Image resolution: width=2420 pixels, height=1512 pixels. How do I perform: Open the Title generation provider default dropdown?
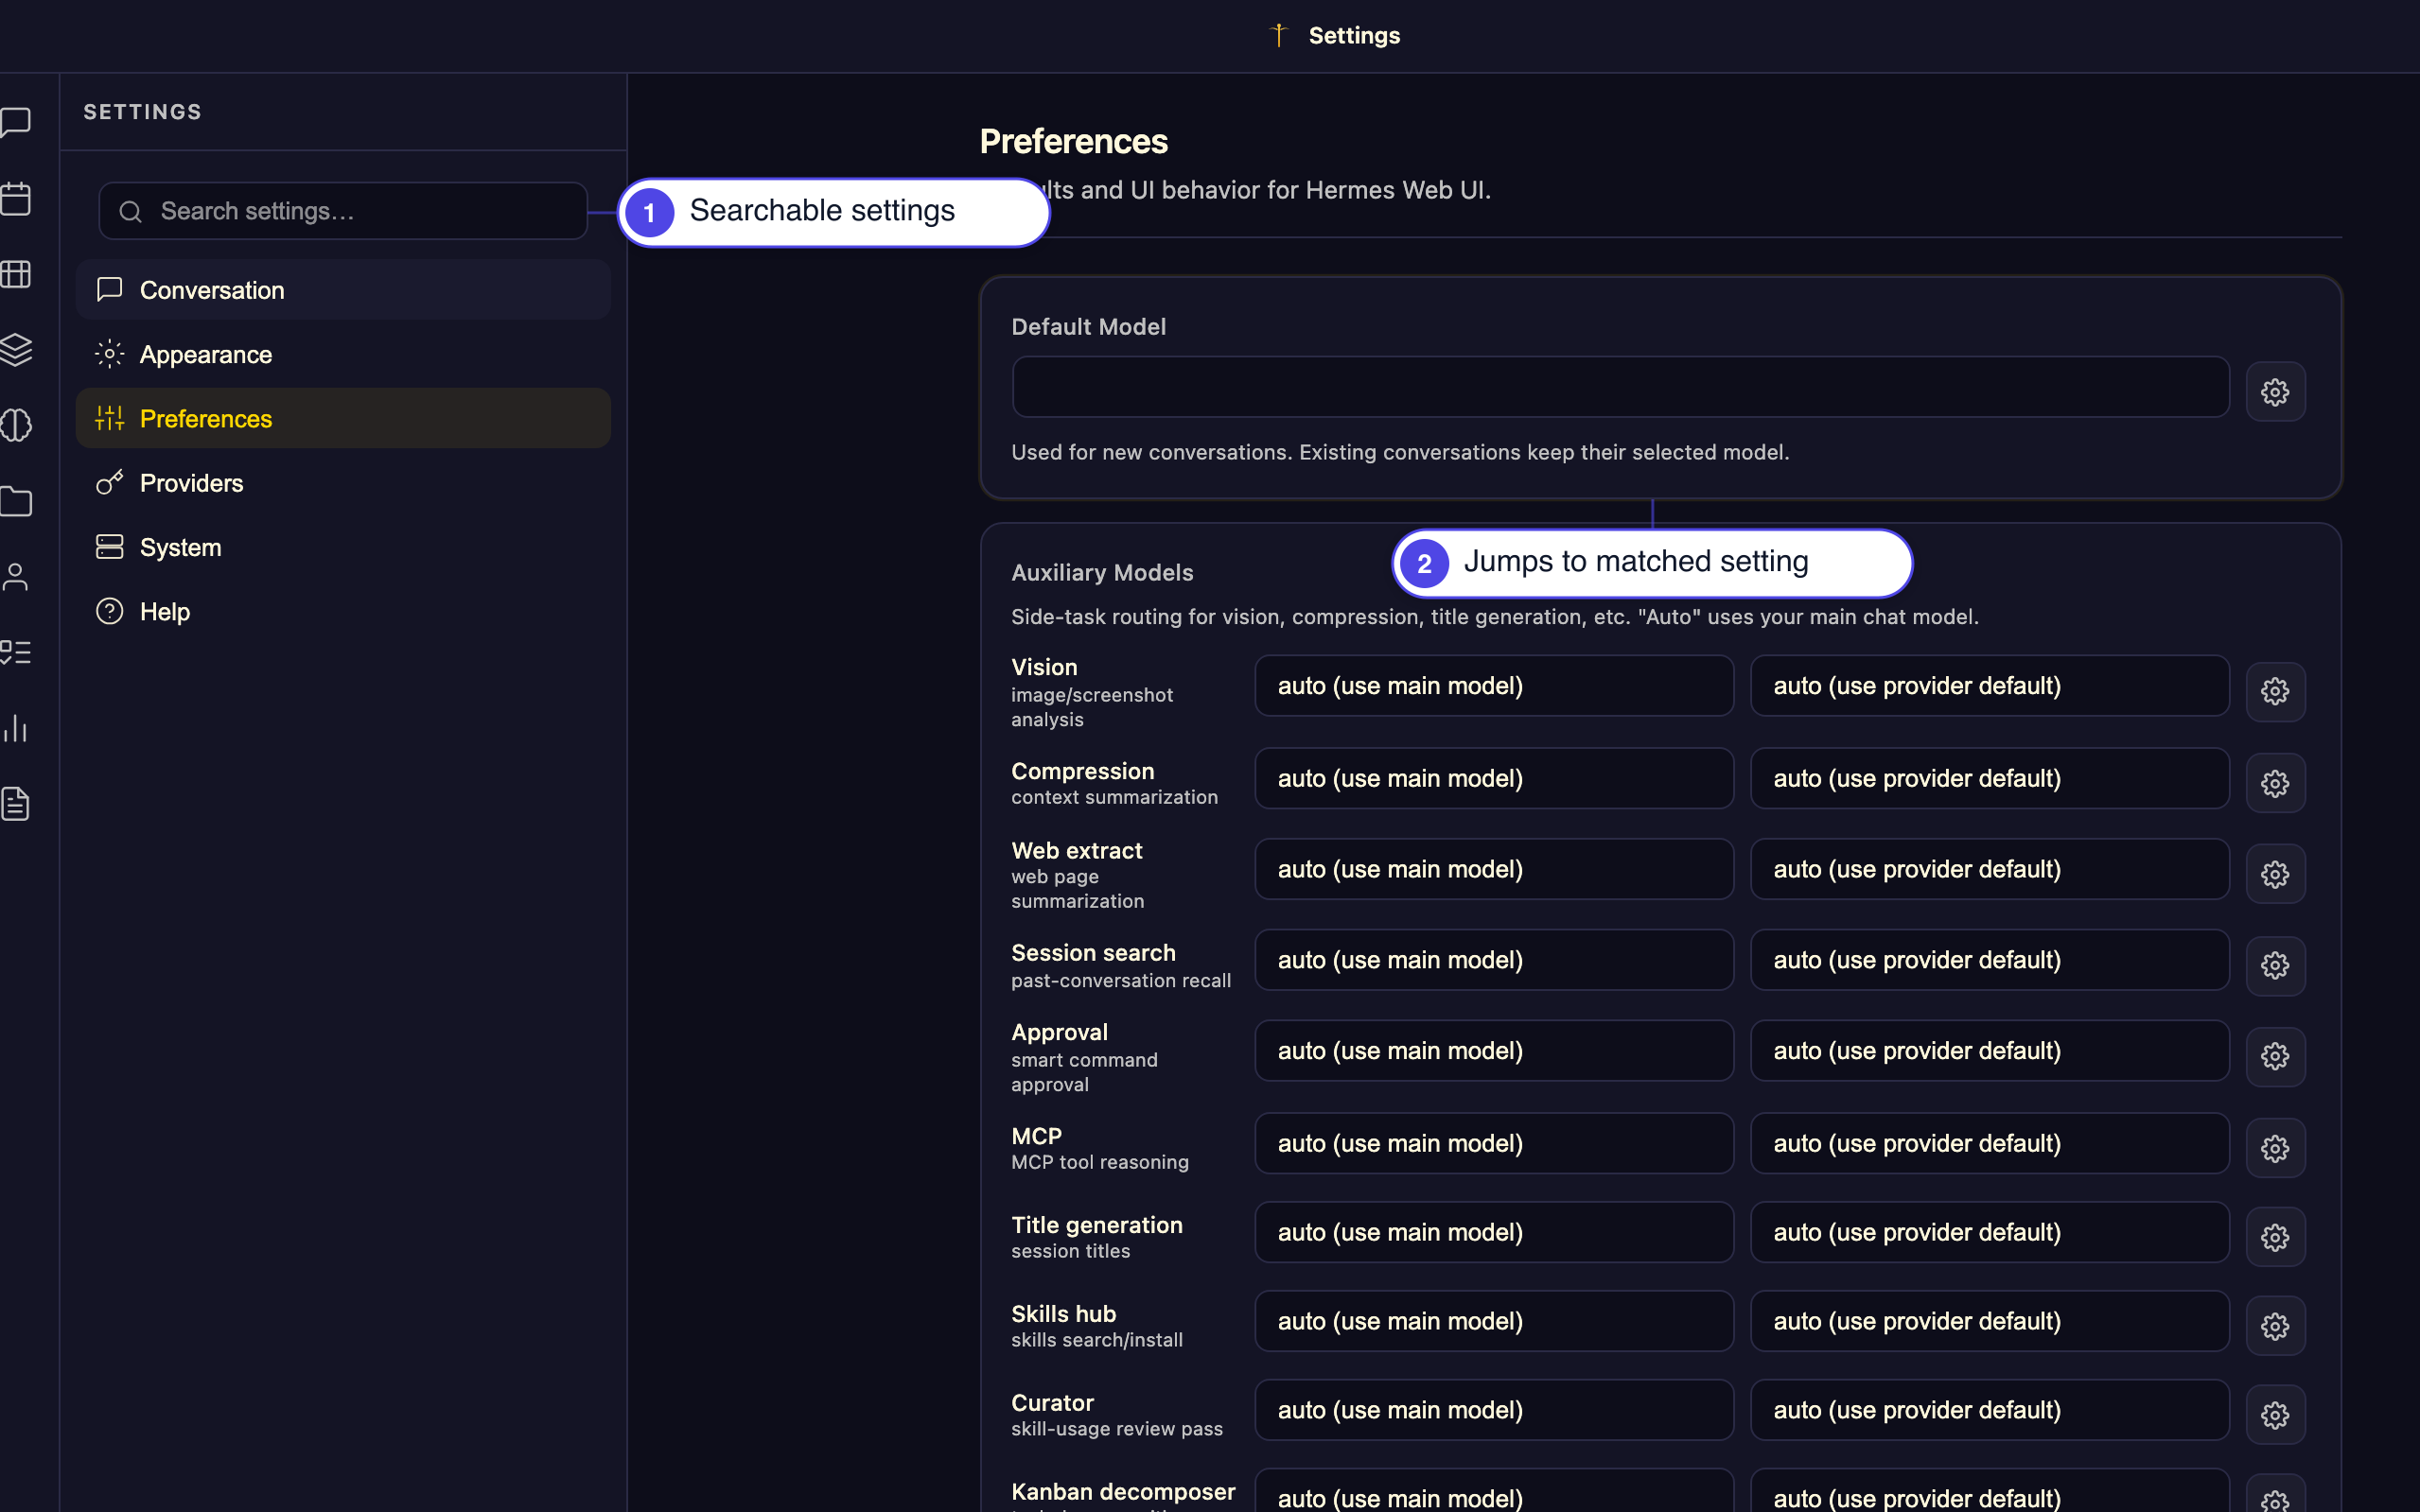[x=1989, y=1232]
